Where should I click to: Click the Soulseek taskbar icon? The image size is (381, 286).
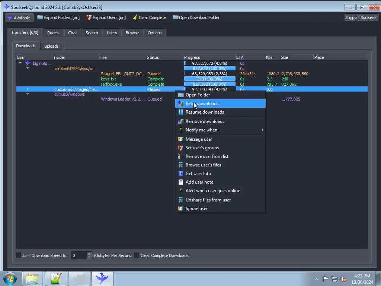point(102,279)
